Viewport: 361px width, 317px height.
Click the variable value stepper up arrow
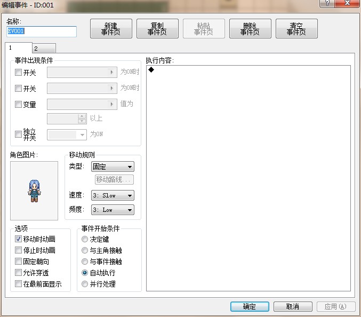[82, 116]
